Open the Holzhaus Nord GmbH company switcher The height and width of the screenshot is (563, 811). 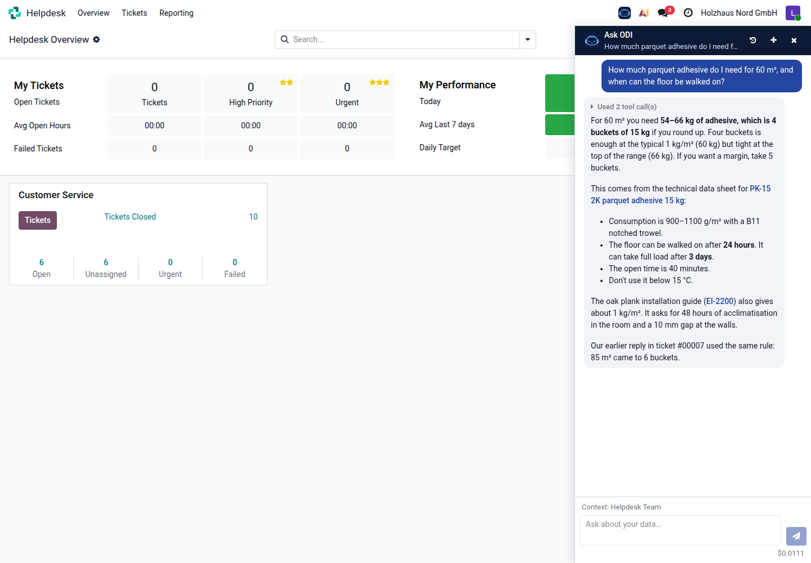tap(739, 13)
